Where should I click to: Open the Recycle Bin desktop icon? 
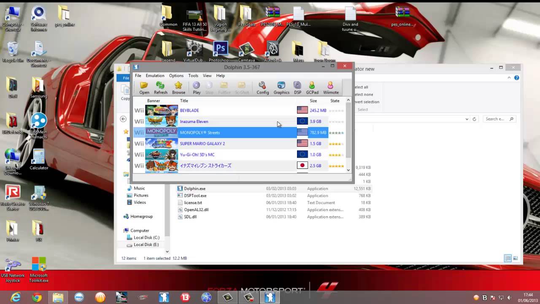tap(13, 53)
